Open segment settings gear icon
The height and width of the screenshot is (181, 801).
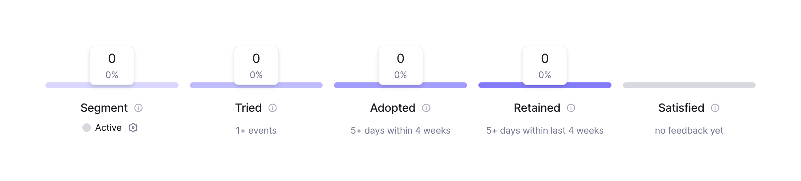click(x=133, y=128)
